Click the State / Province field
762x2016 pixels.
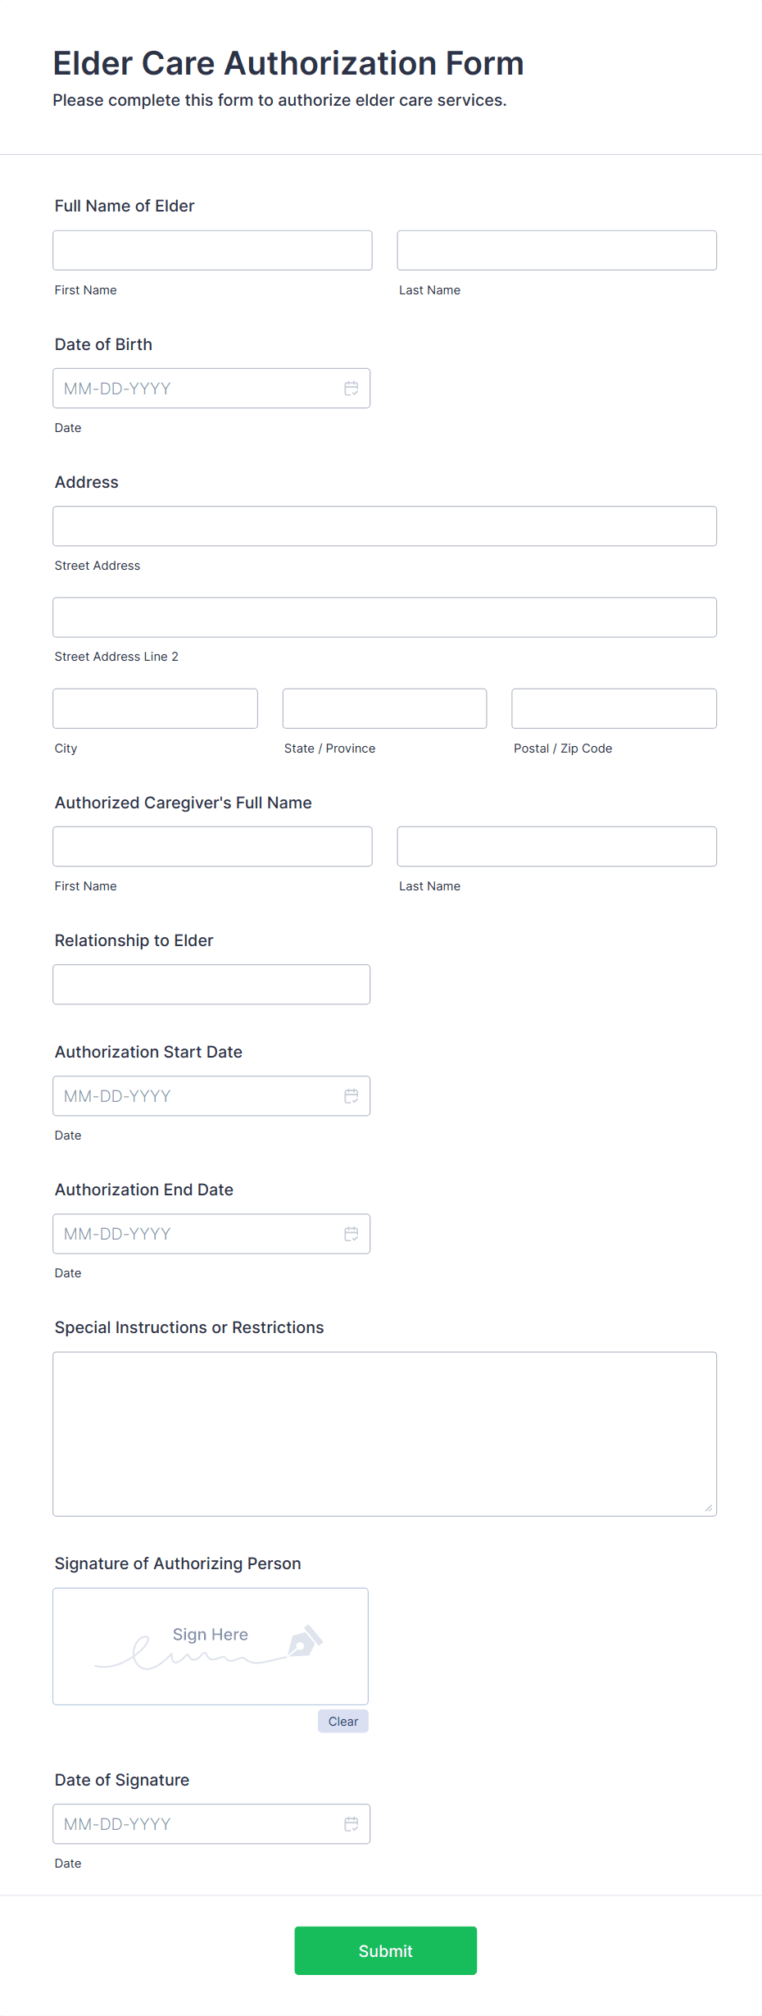[384, 708]
